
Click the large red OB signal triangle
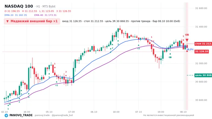point(187,40)
